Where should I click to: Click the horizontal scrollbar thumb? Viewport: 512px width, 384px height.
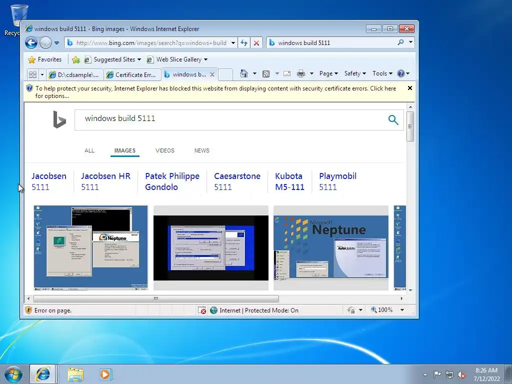(x=156, y=298)
